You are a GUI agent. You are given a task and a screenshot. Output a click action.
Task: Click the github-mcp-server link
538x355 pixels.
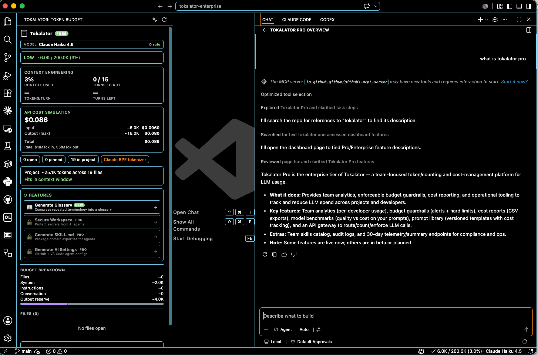coord(346,82)
